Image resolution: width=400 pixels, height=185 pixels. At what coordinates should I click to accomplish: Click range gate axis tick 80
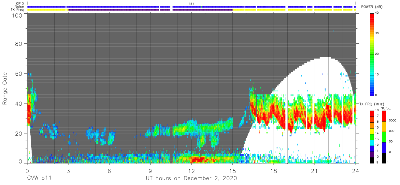coord(19,43)
